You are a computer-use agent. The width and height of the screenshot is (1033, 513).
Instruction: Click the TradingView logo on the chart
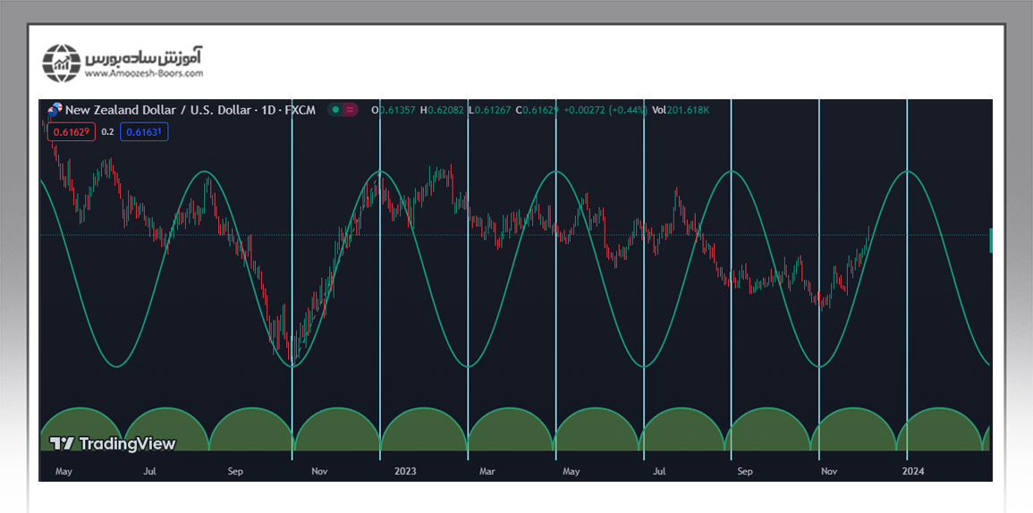click(113, 443)
